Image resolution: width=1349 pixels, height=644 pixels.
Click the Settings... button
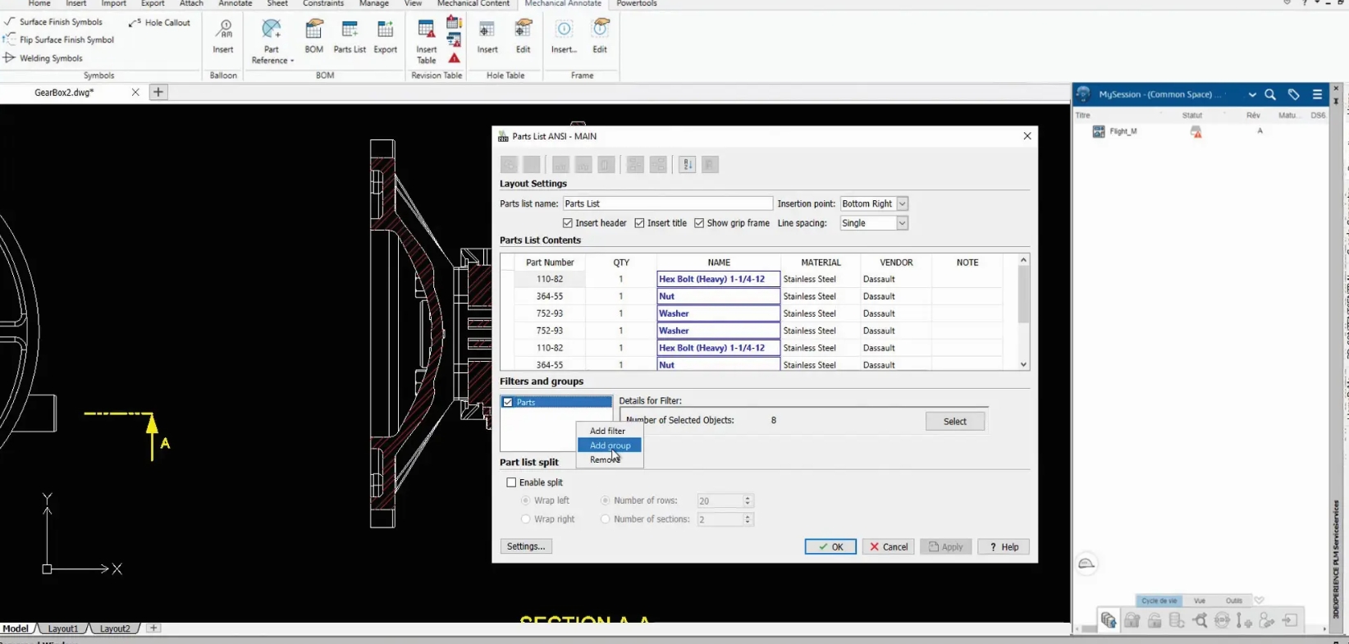pyautogui.click(x=526, y=546)
